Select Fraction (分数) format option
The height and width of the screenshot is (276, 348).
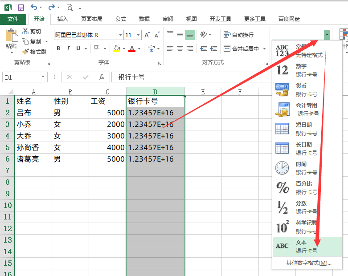pyautogui.click(x=307, y=207)
